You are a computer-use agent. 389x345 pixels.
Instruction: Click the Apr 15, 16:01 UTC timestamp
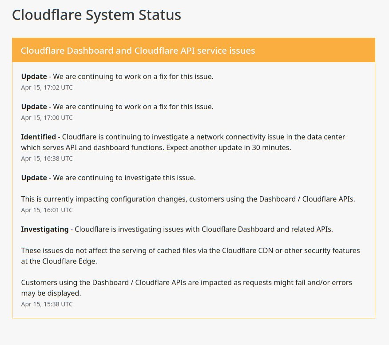click(x=47, y=210)
